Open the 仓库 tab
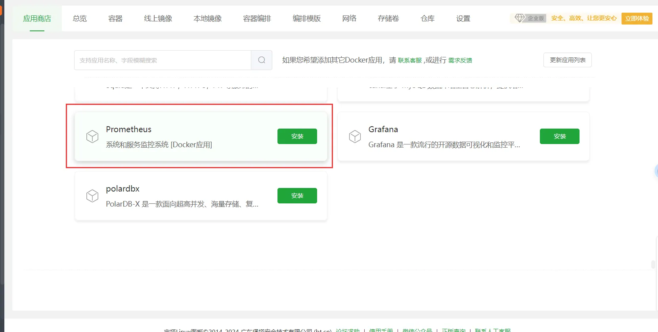This screenshot has width=658, height=332. point(427,19)
